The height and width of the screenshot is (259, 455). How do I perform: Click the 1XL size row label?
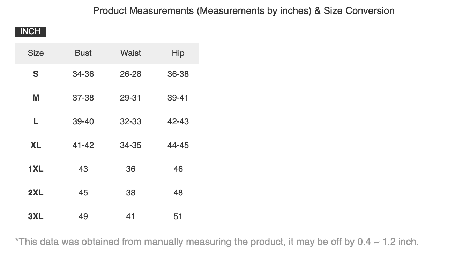[x=36, y=169]
